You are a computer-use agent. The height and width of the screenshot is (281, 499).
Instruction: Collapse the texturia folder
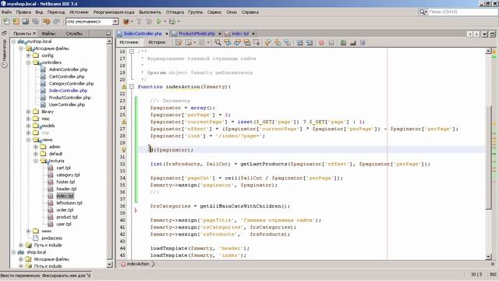click(x=36, y=161)
